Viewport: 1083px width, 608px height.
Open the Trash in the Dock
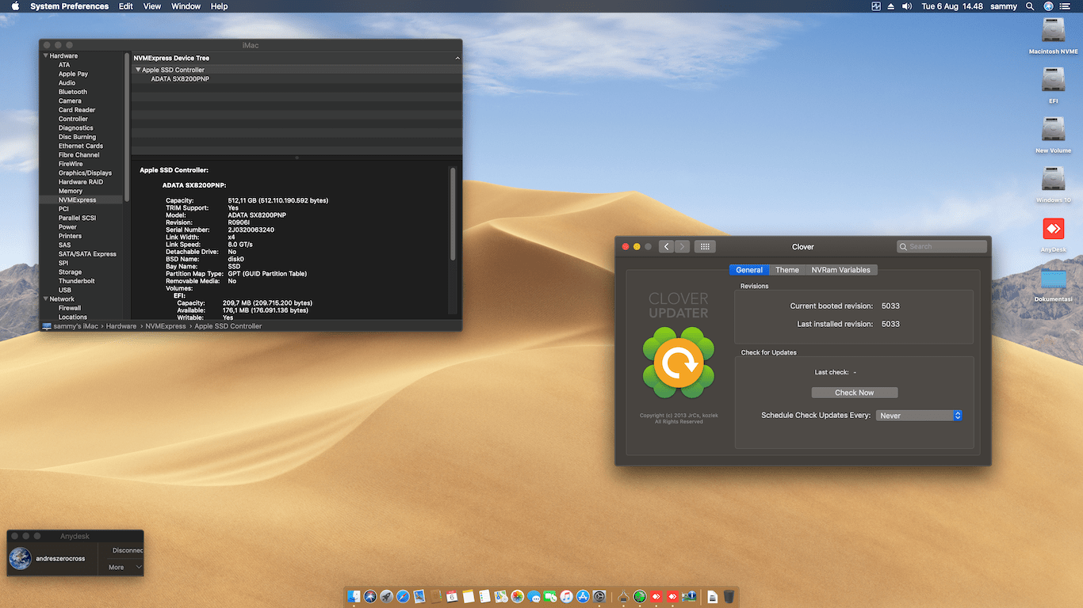tap(729, 596)
